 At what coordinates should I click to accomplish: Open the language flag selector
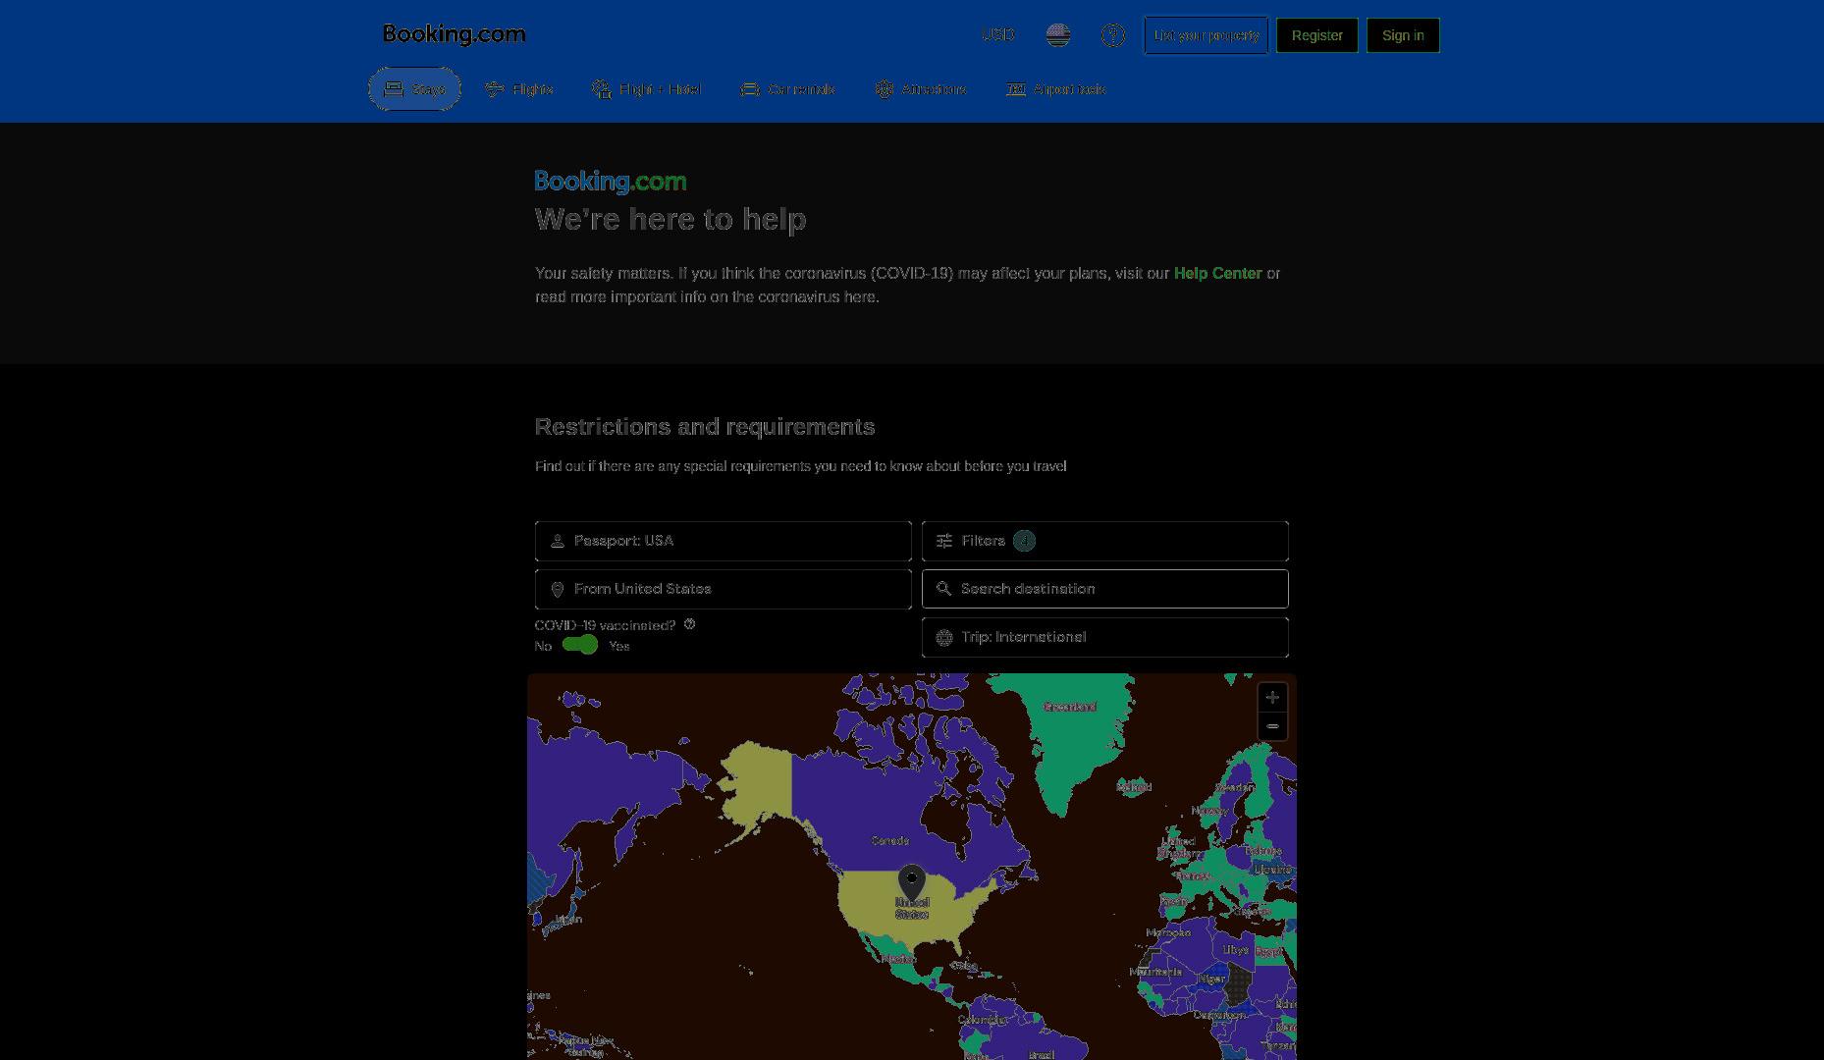point(1058,35)
